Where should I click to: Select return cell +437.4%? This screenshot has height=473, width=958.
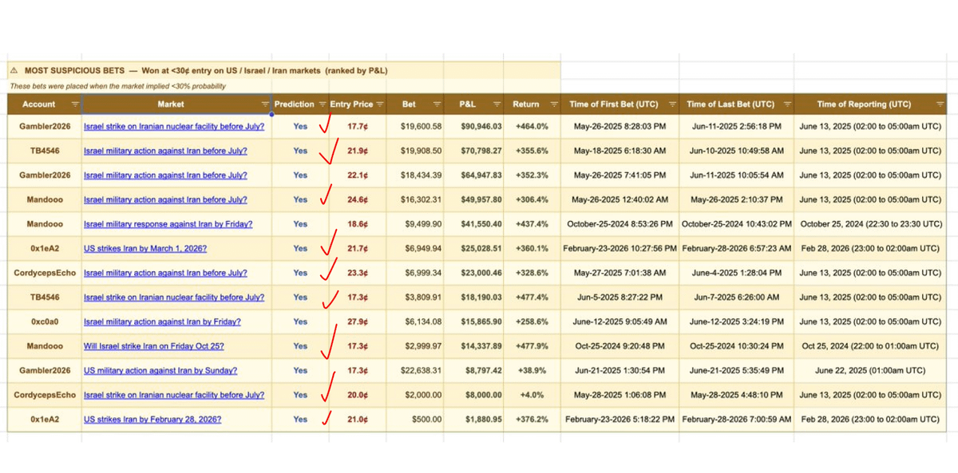[x=533, y=224]
